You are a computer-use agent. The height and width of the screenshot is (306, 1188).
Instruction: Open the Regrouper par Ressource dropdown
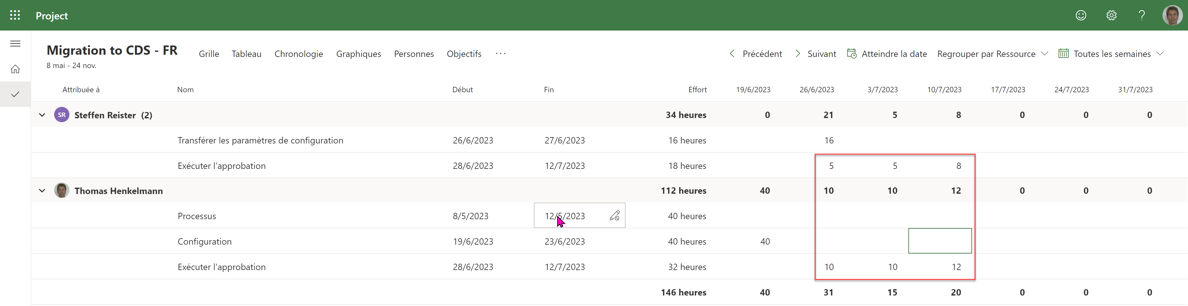pyautogui.click(x=992, y=54)
